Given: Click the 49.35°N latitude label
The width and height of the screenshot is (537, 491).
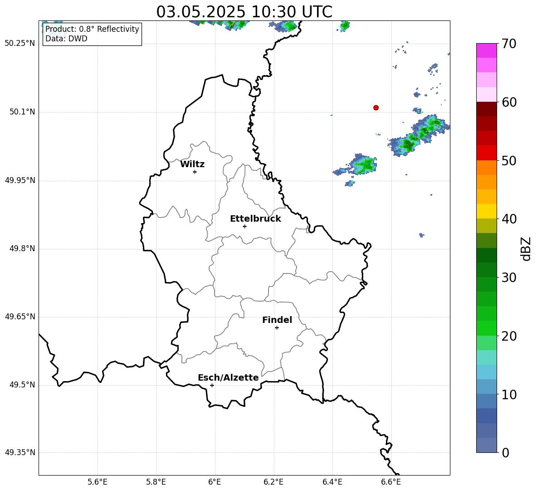Looking at the screenshot, I should 20,452.
